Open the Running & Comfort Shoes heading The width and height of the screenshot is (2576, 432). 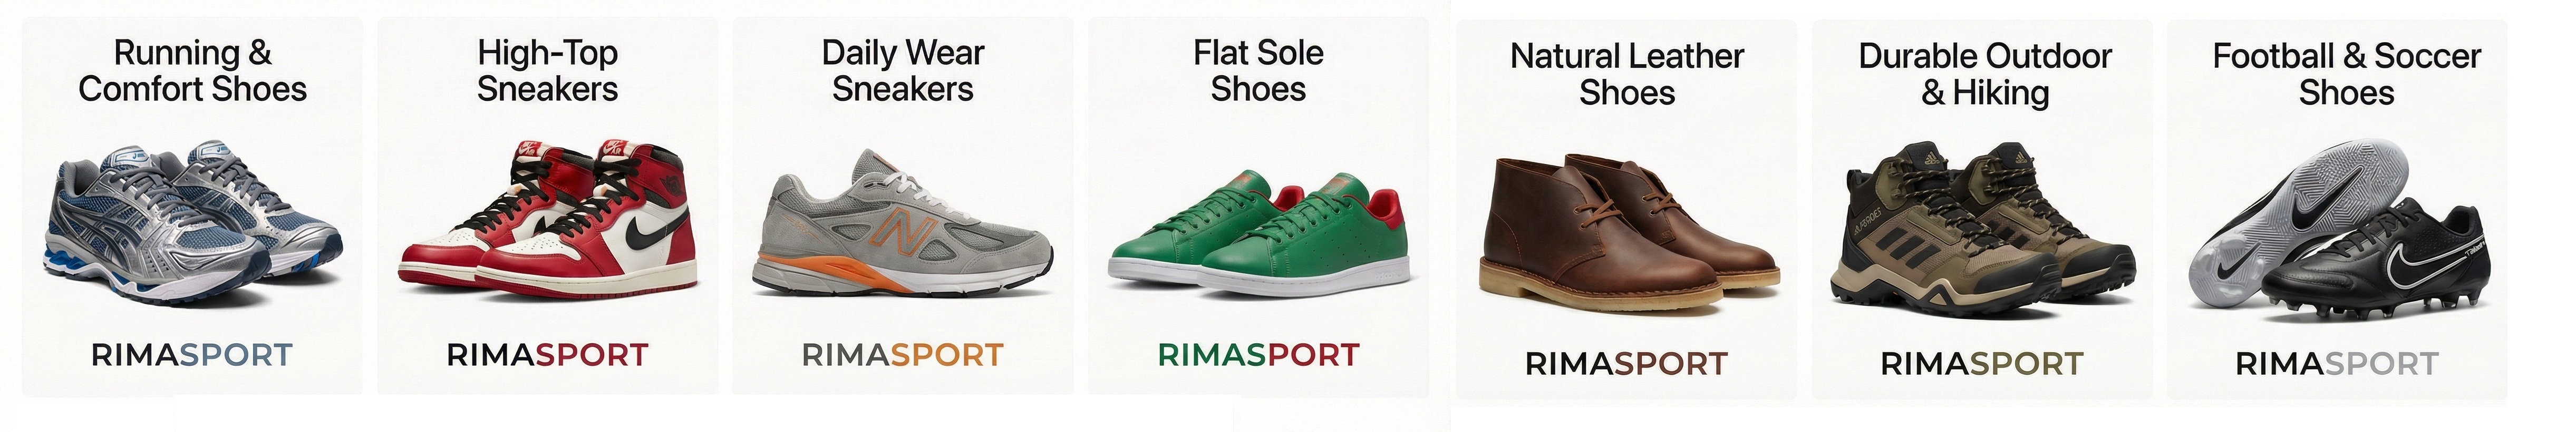[193, 71]
